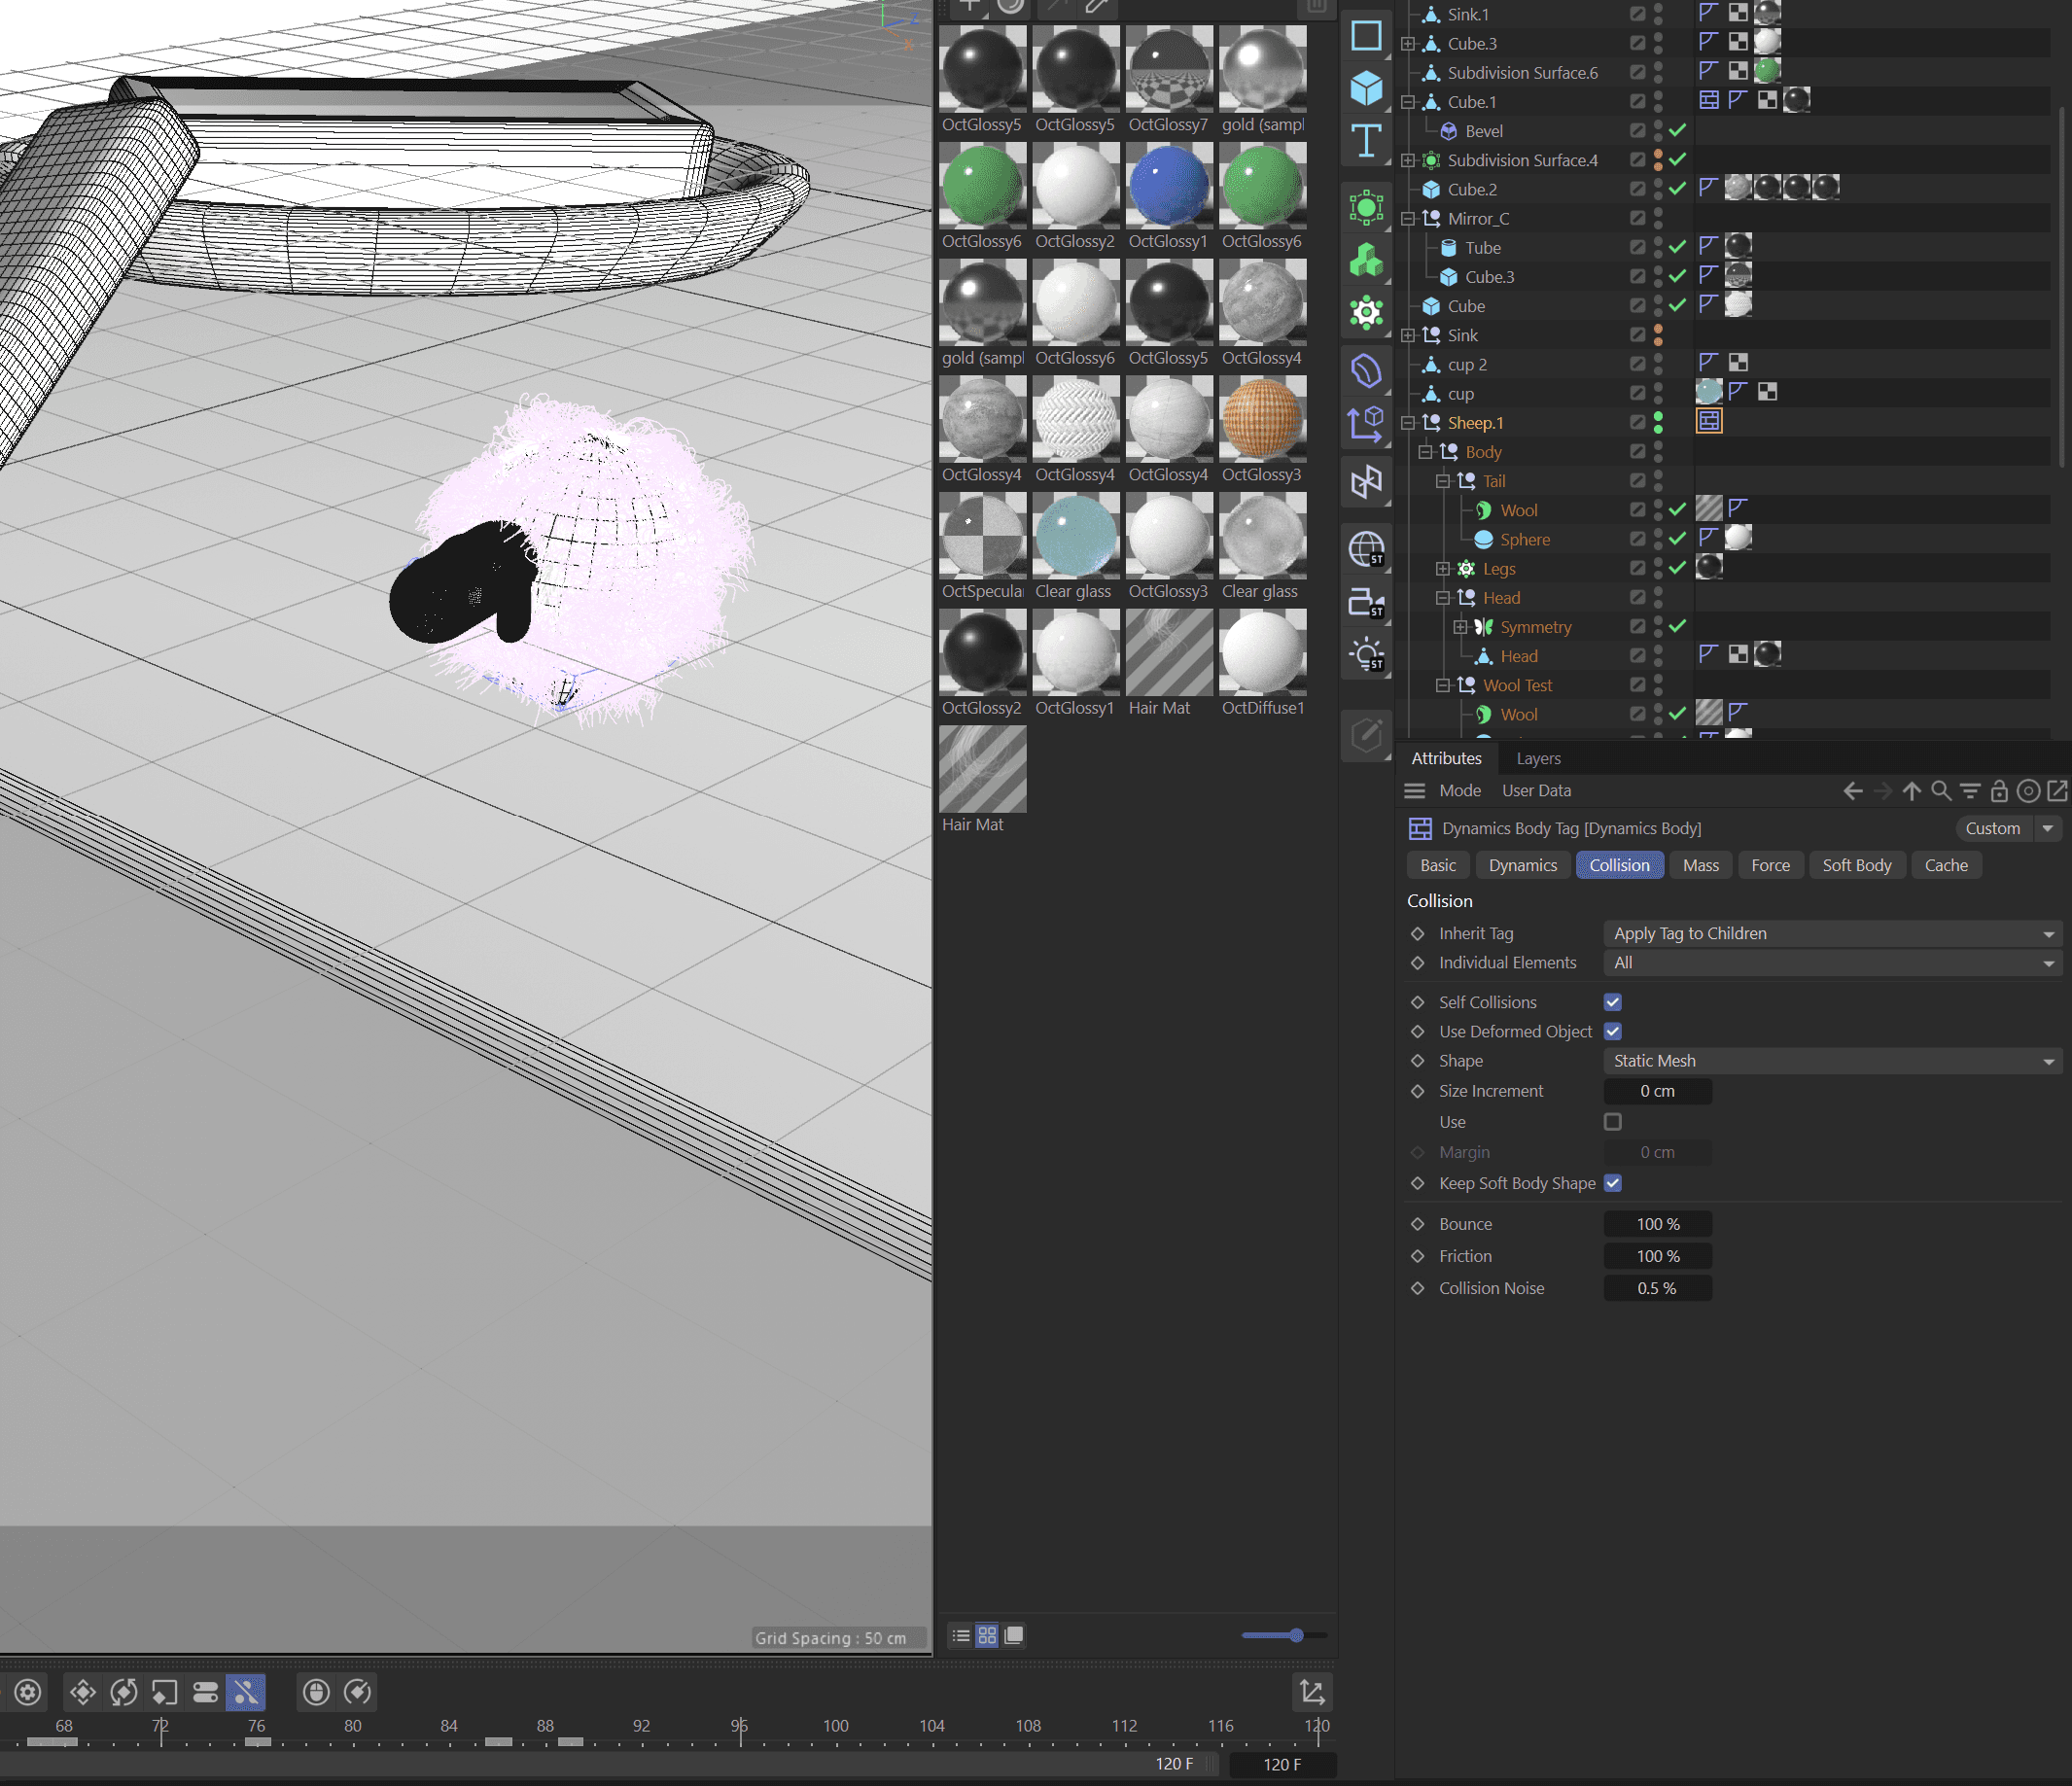The height and width of the screenshot is (1786, 2072).
Task: Switch material manager to list view
Action: tap(961, 1636)
